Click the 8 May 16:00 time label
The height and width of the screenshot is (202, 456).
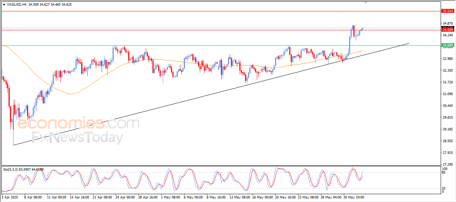pos(216,197)
